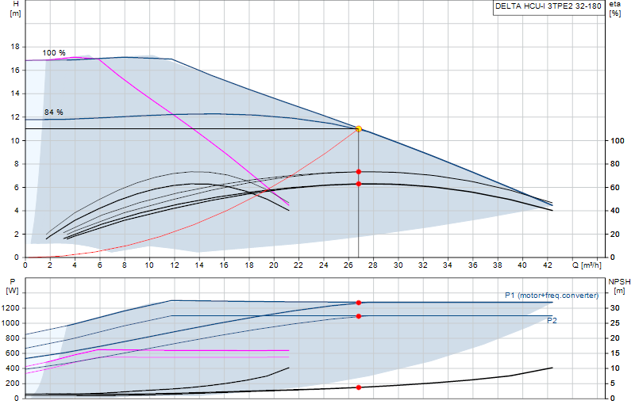Click the "NPSH [m]" axis title
This screenshot has width=635, height=412.
(x=619, y=286)
